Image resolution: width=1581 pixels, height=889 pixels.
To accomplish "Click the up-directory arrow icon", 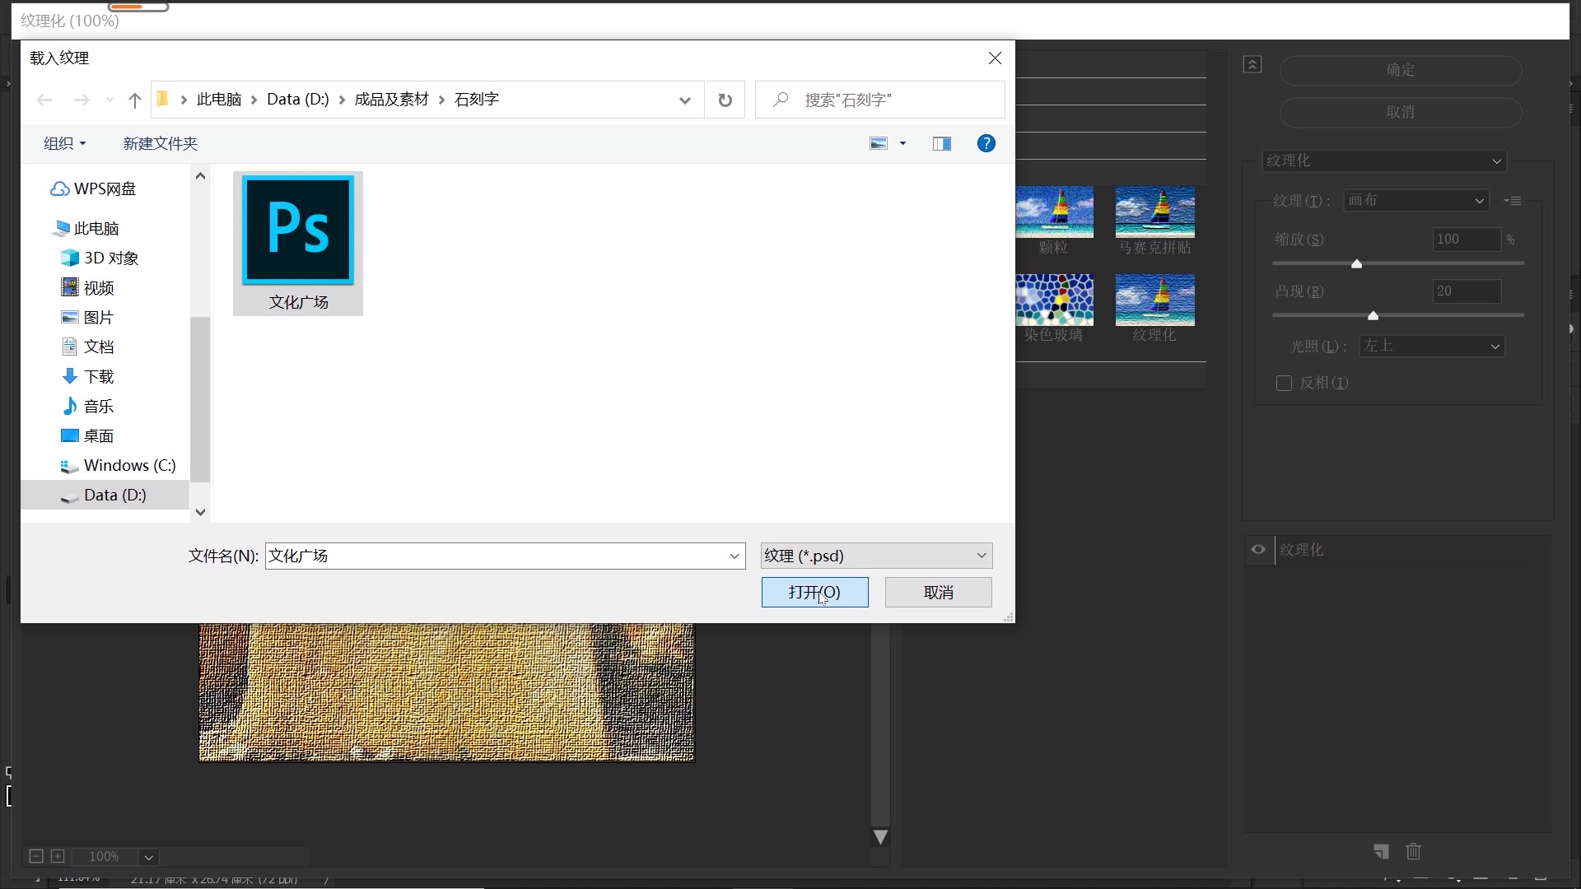I will (x=135, y=100).
